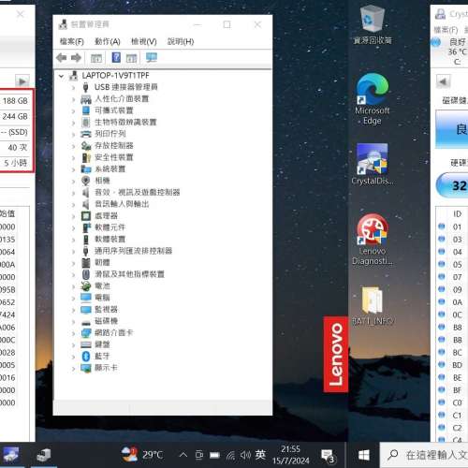Expand the 系統裝置 category
The width and height of the screenshot is (468, 468).
[74, 169]
